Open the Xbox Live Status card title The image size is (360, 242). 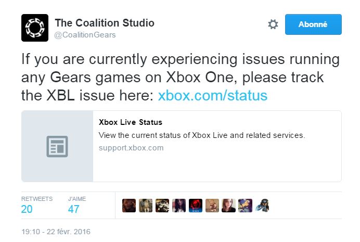131,122
